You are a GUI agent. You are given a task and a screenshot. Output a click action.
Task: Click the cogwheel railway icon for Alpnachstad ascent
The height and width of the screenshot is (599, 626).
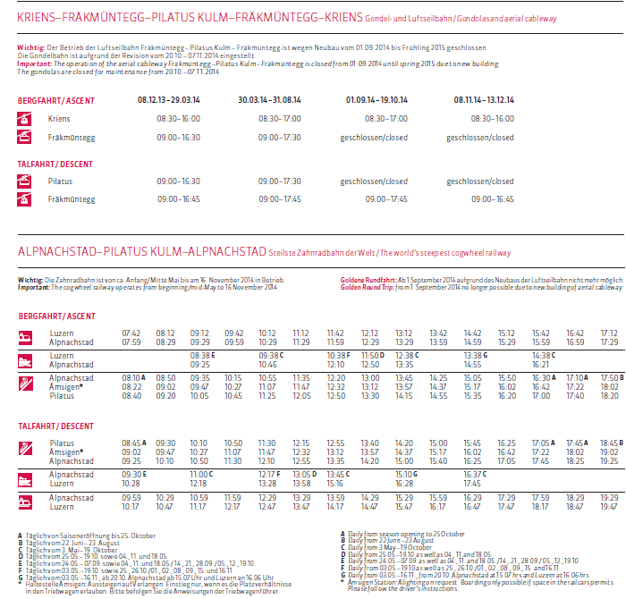(x=26, y=386)
